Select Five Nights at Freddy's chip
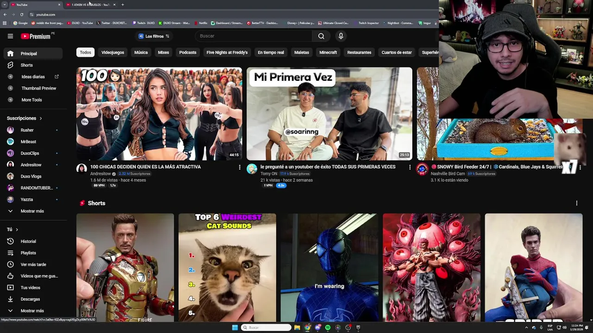The image size is (593, 333). point(227,52)
